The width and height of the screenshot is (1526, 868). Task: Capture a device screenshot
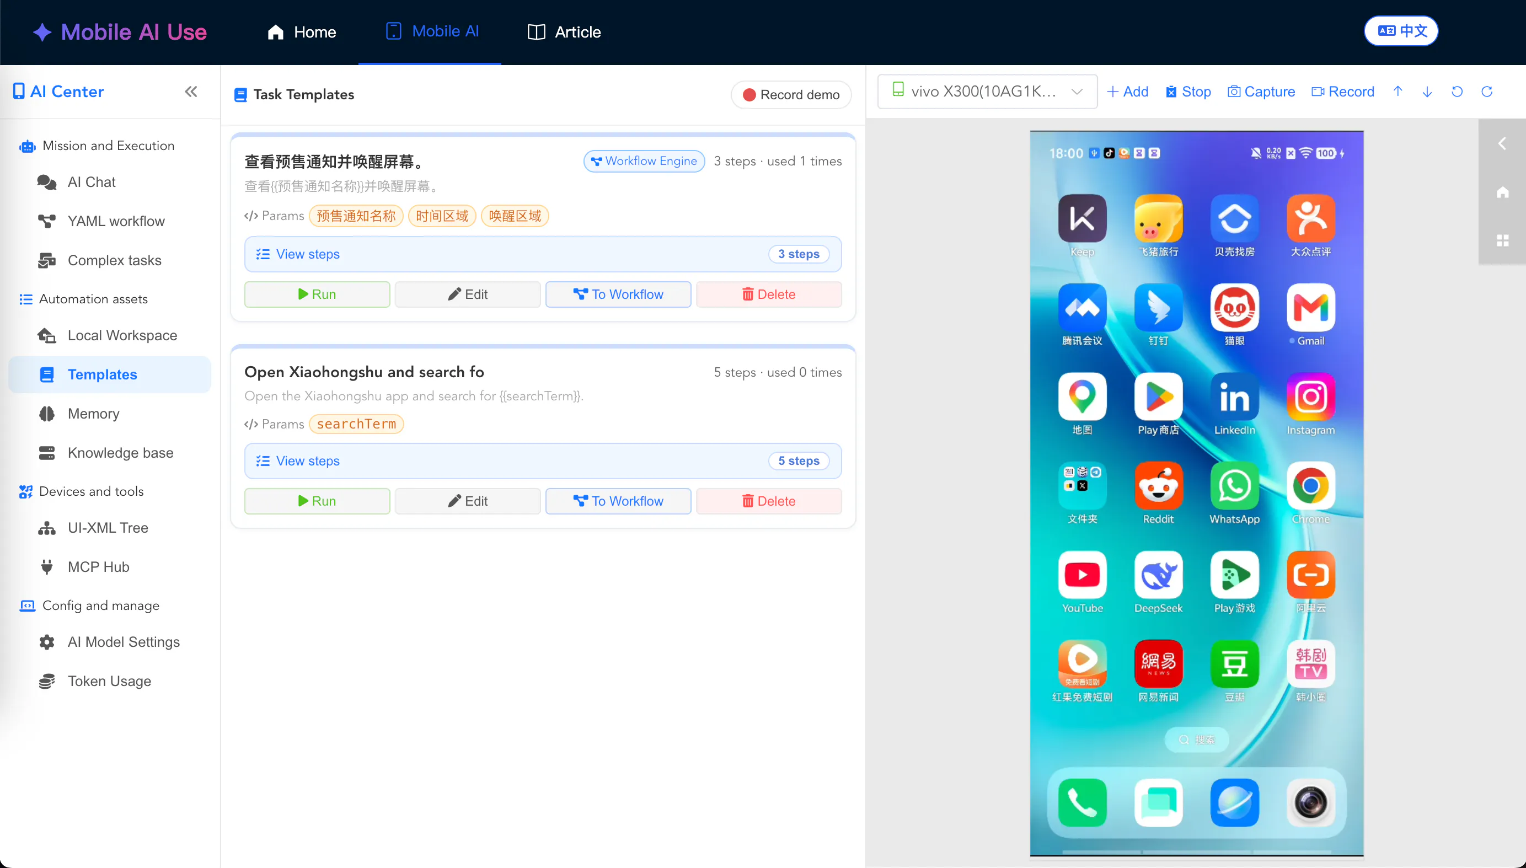click(1261, 92)
